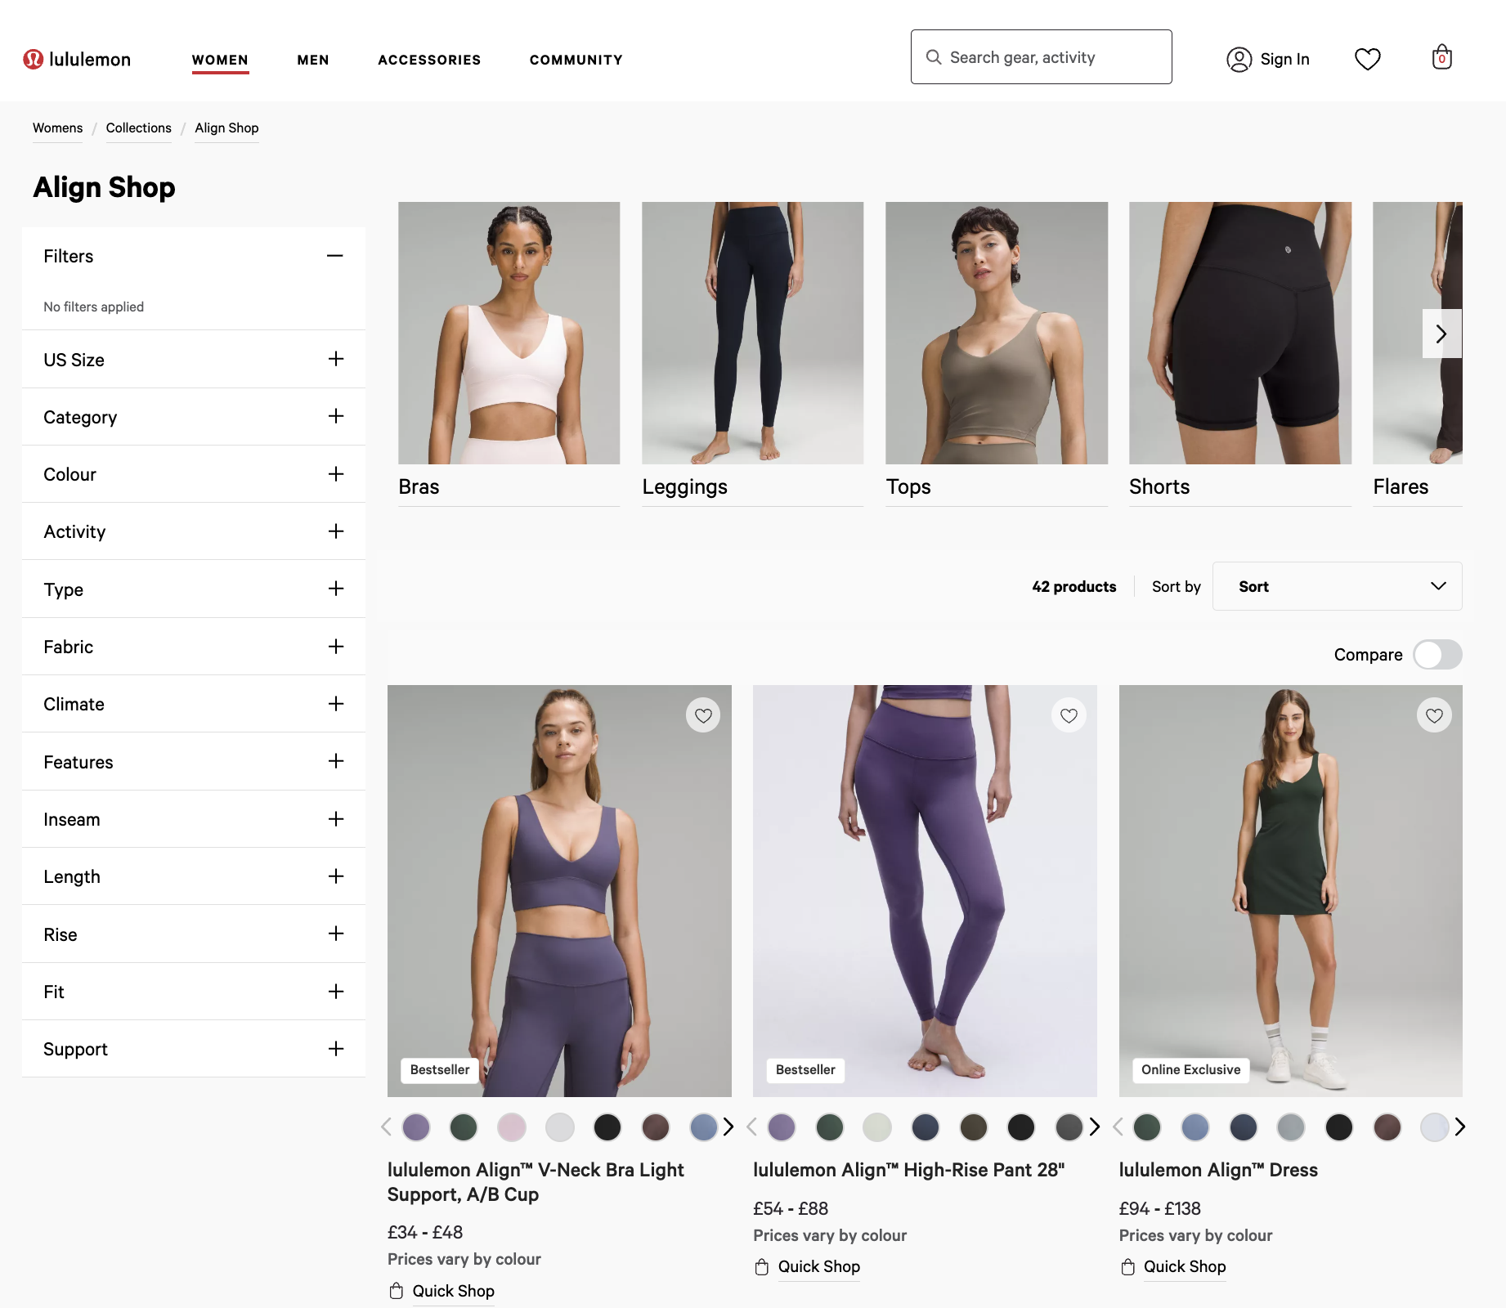Screen dimensions: 1506x1308
Task: Open the MEN navigation menu
Action: (313, 60)
